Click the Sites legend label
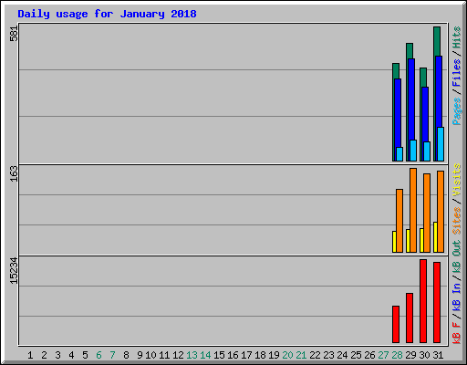467x365 pixels. [457, 221]
